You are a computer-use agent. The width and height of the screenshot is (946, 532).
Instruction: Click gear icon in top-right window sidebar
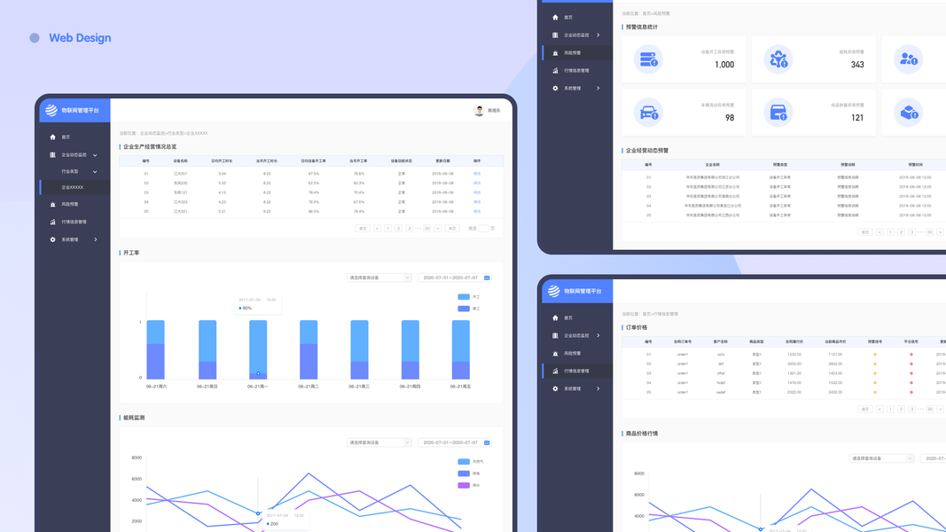pos(555,88)
